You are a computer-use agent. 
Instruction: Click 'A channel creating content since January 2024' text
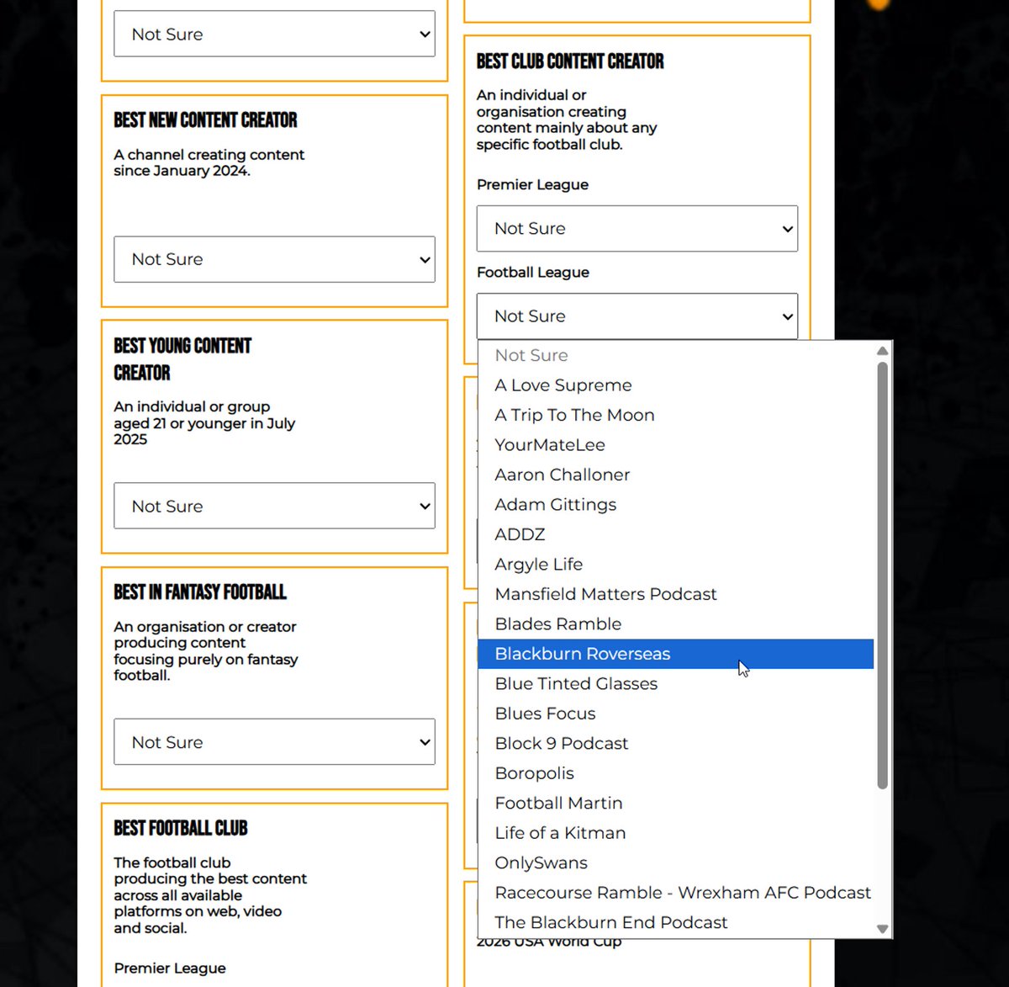point(209,162)
